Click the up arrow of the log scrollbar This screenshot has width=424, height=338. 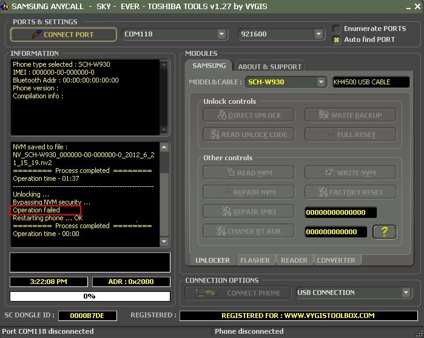click(x=164, y=147)
